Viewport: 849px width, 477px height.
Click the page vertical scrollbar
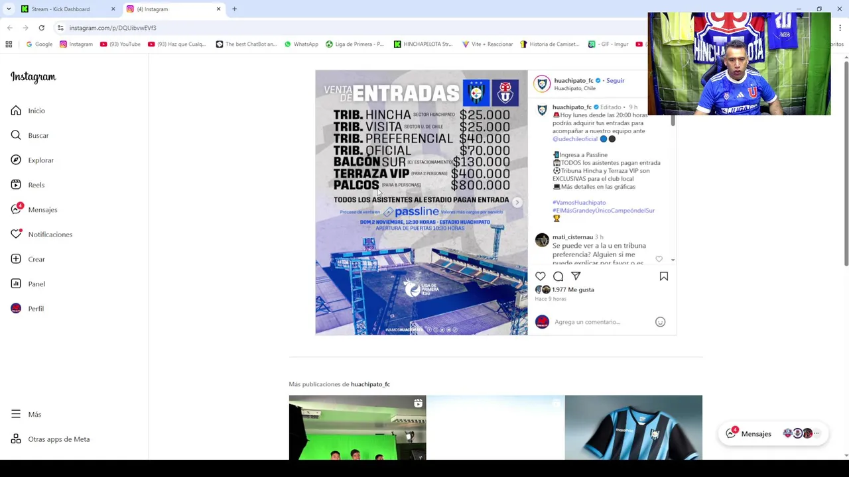coord(846,162)
